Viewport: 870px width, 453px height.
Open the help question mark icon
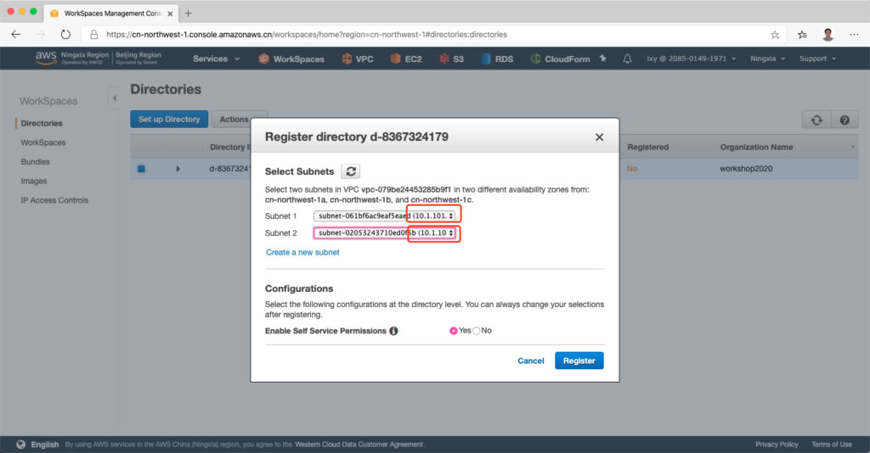click(844, 120)
